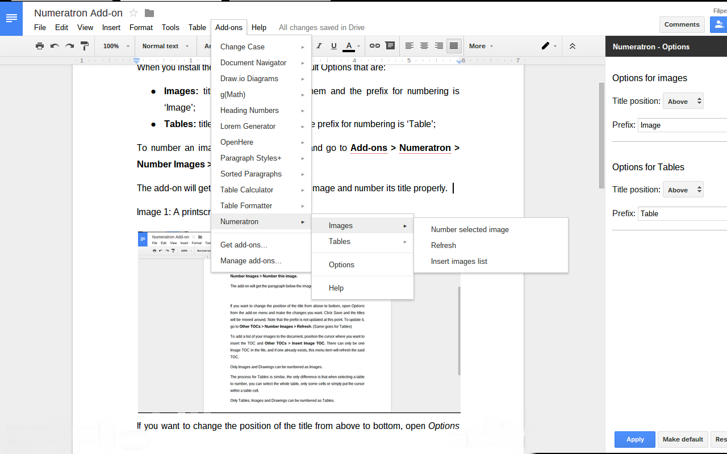
Task: Open the Format menu
Action: 141,27
